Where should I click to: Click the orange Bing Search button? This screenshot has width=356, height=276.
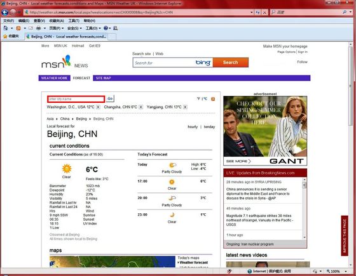tap(230, 62)
